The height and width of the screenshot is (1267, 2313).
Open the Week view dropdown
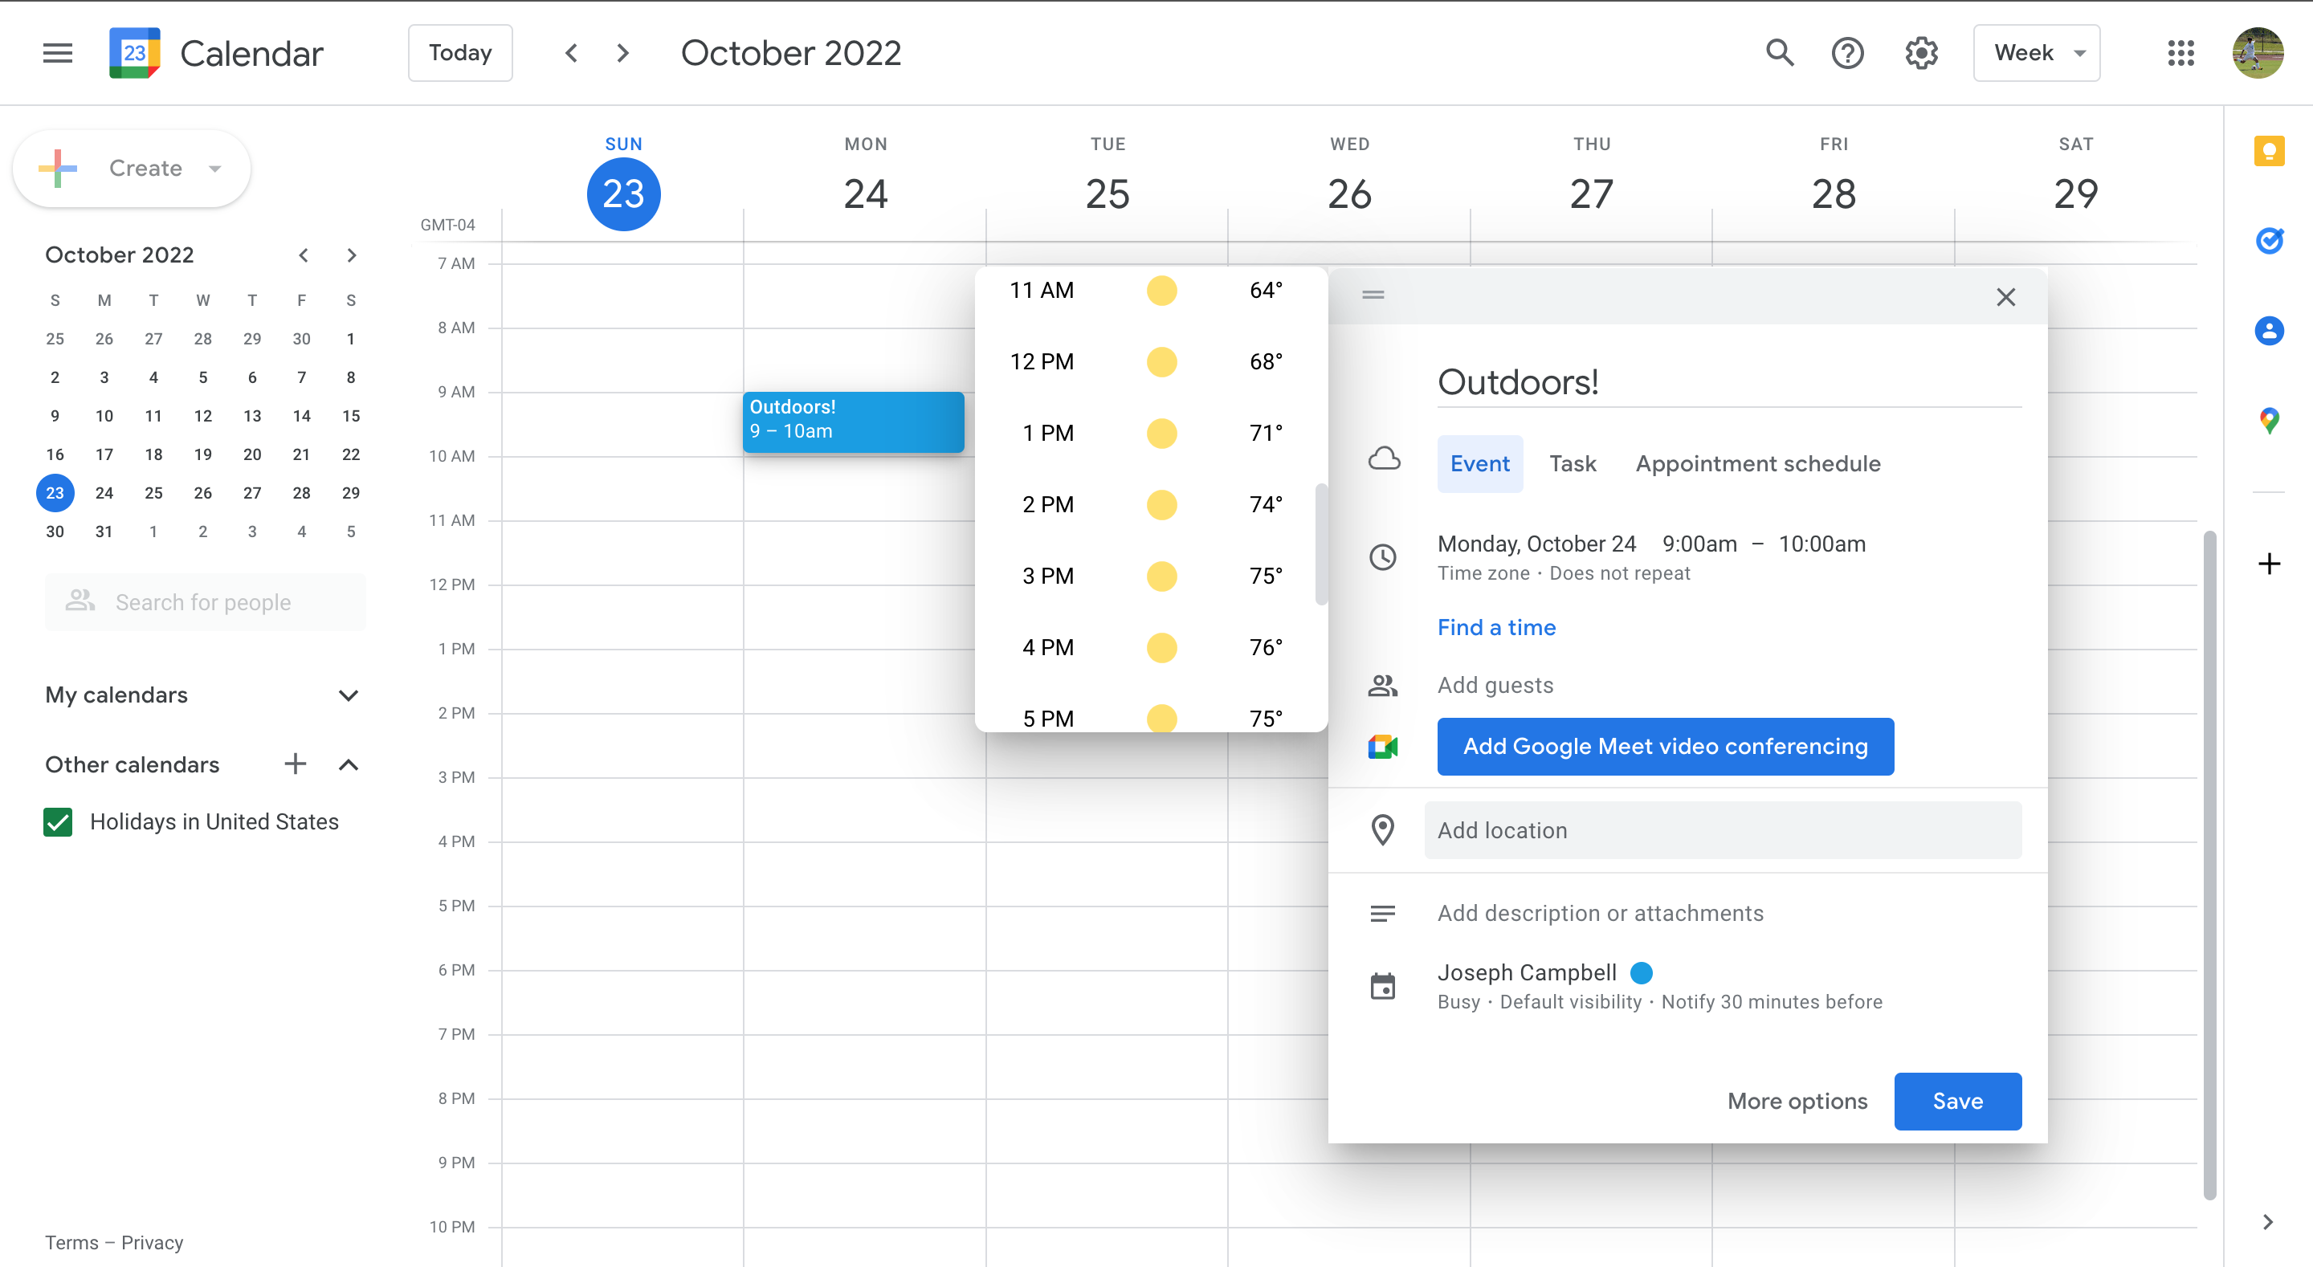pos(2036,53)
